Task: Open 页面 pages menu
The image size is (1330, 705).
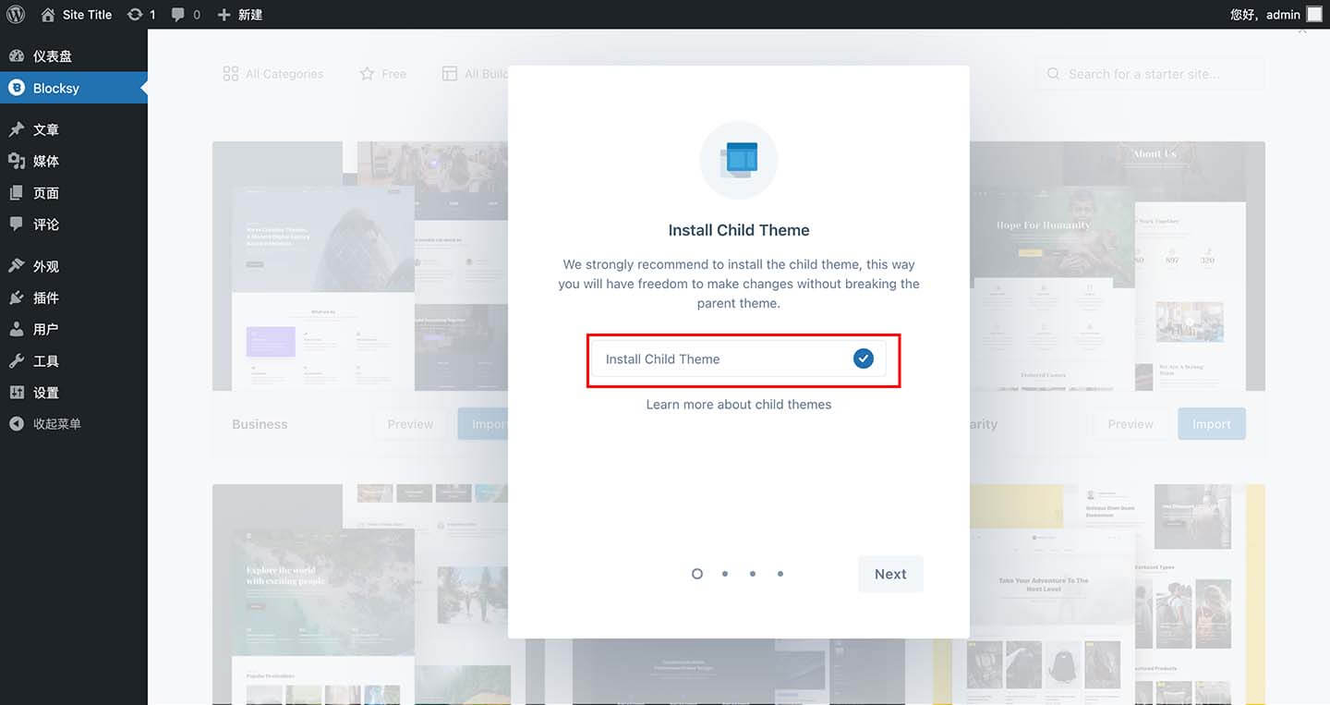Action: 74,192
